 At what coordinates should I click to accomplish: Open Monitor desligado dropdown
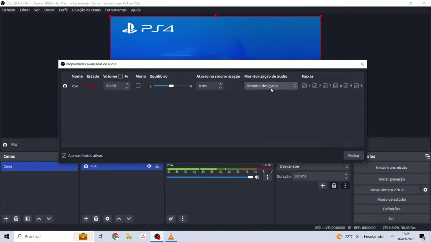[271, 86]
